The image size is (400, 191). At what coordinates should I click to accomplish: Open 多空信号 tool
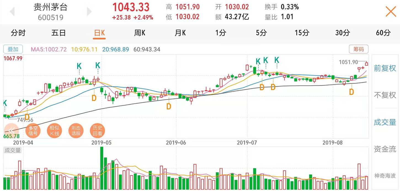pyautogui.click(x=33, y=131)
